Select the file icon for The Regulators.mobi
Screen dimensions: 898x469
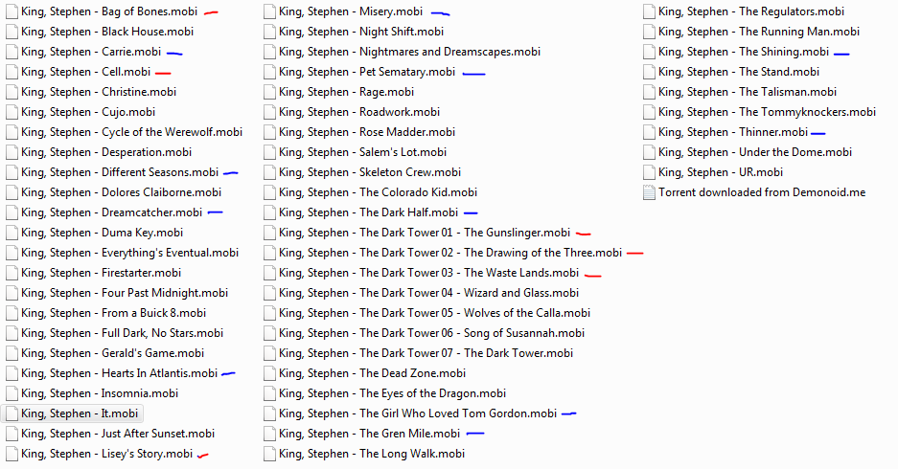649,12
